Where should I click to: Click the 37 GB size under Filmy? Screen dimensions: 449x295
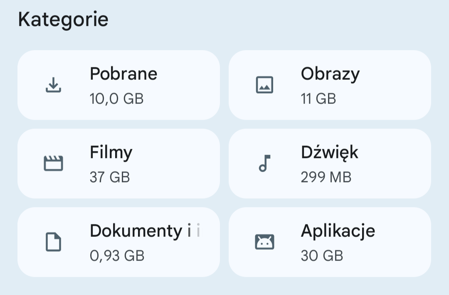click(110, 177)
